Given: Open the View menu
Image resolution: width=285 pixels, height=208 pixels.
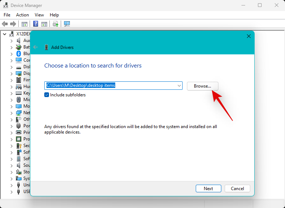Looking at the screenshot, I should click(x=39, y=15).
